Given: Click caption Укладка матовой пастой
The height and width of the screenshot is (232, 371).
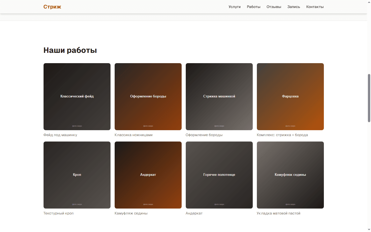Looking at the screenshot, I should pyautogui.click(x=279, y=213).
